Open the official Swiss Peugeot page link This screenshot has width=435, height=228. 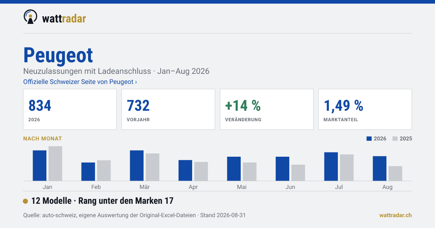(80, 82)
